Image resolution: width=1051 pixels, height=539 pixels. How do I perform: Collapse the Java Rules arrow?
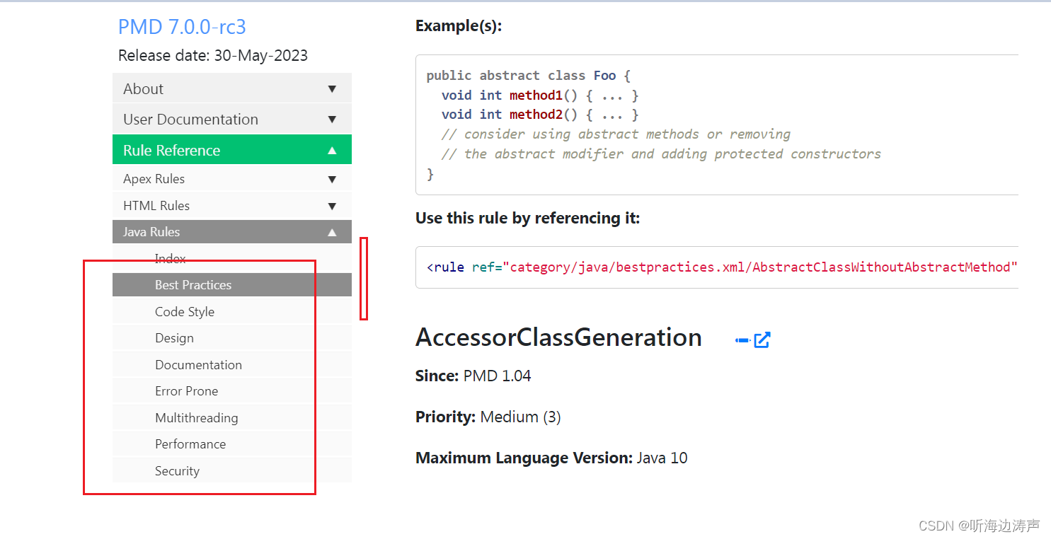(332, 232)
